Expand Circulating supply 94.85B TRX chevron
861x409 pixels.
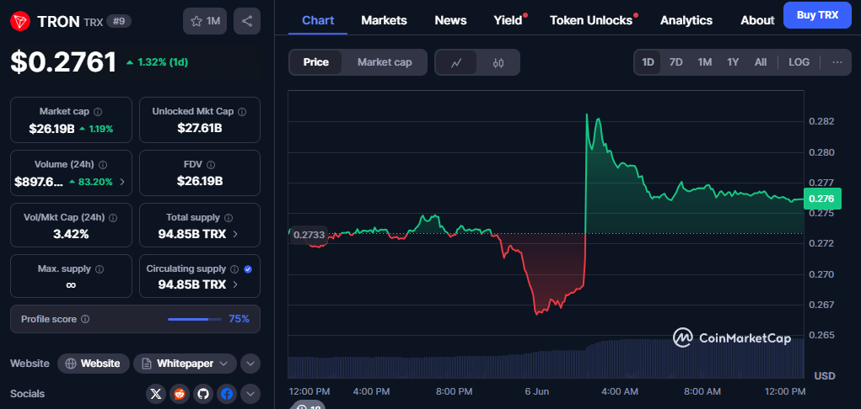point(235,284)
